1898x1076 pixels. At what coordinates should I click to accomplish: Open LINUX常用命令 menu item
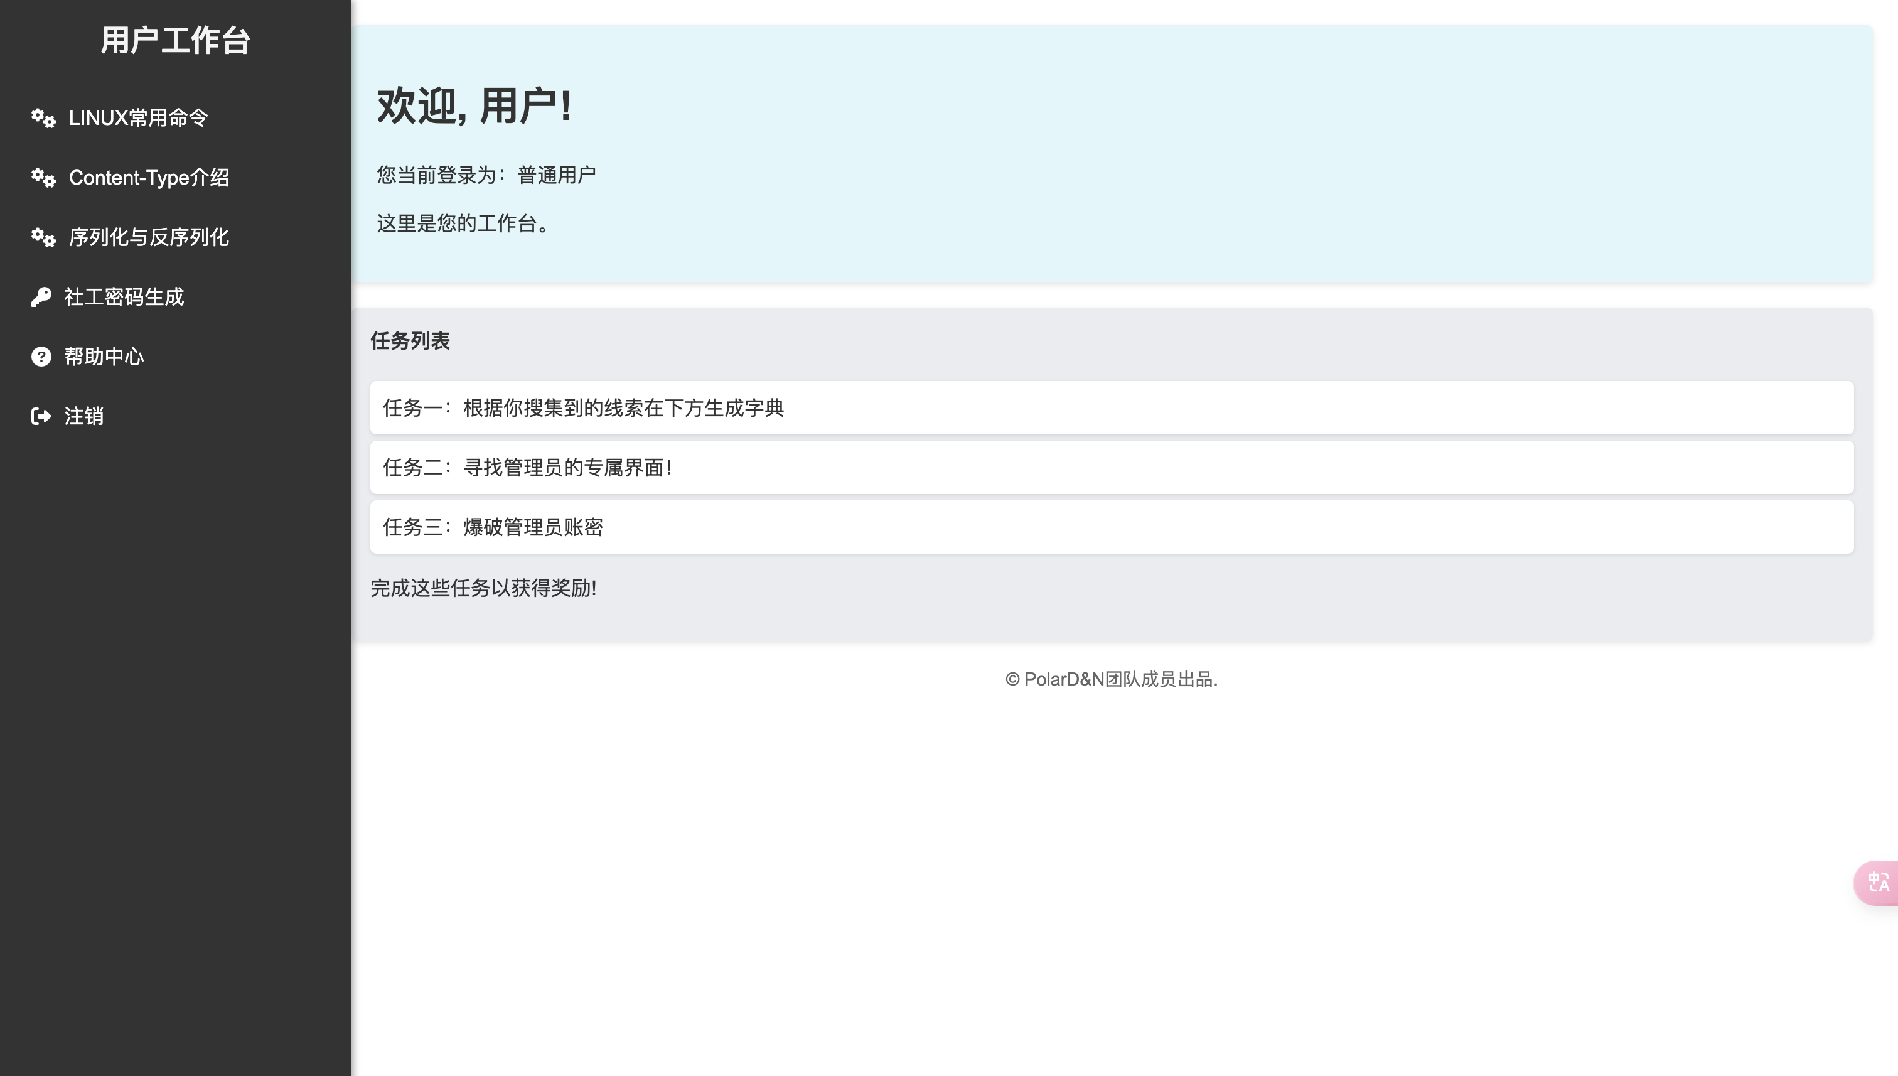138,118
